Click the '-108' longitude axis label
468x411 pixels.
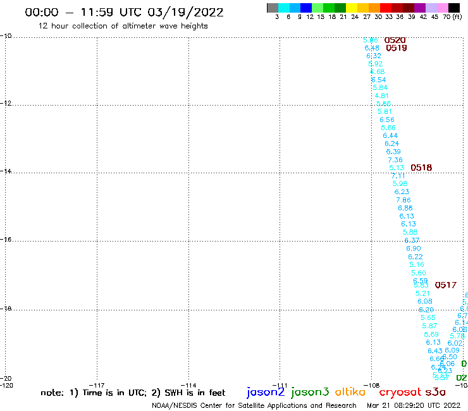click(x=372, y=385)
